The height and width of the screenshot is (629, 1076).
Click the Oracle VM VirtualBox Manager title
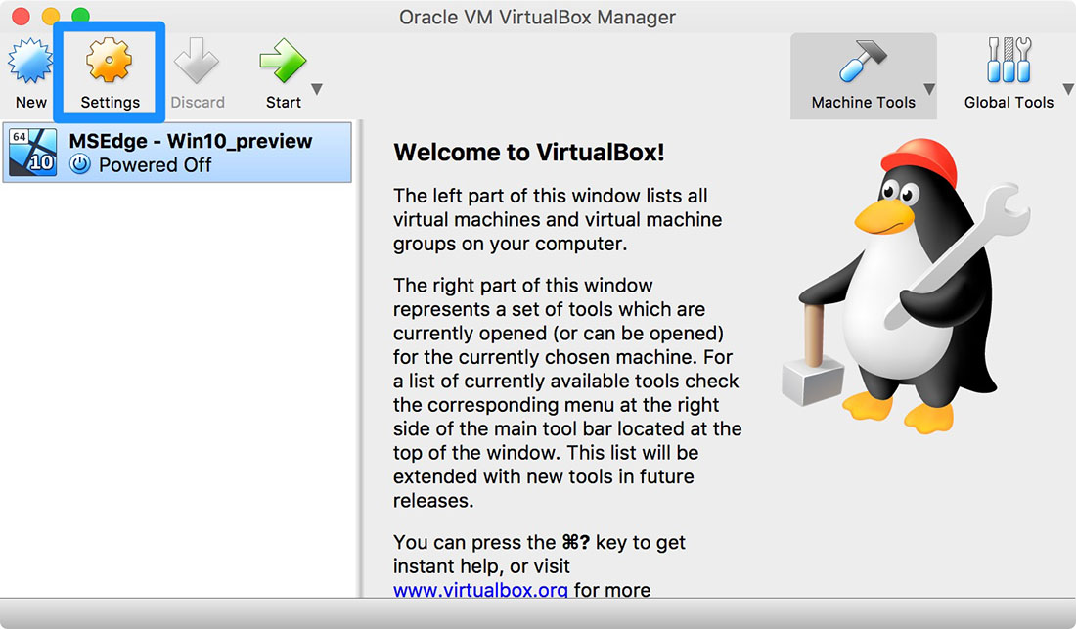click(x=537, y=18)
